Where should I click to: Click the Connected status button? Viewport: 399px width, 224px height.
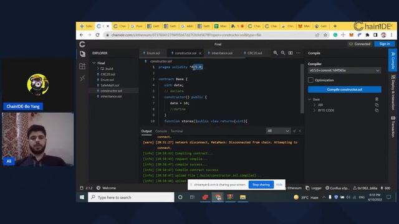tap(360, 44)
